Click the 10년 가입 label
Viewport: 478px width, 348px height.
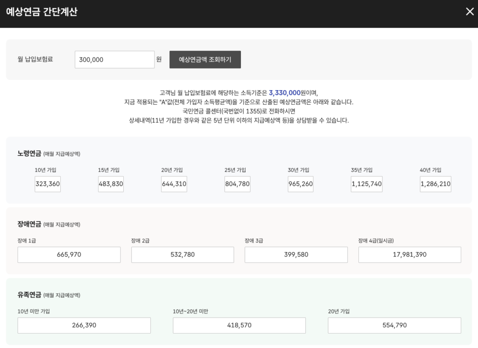click(x=45, y=170)
